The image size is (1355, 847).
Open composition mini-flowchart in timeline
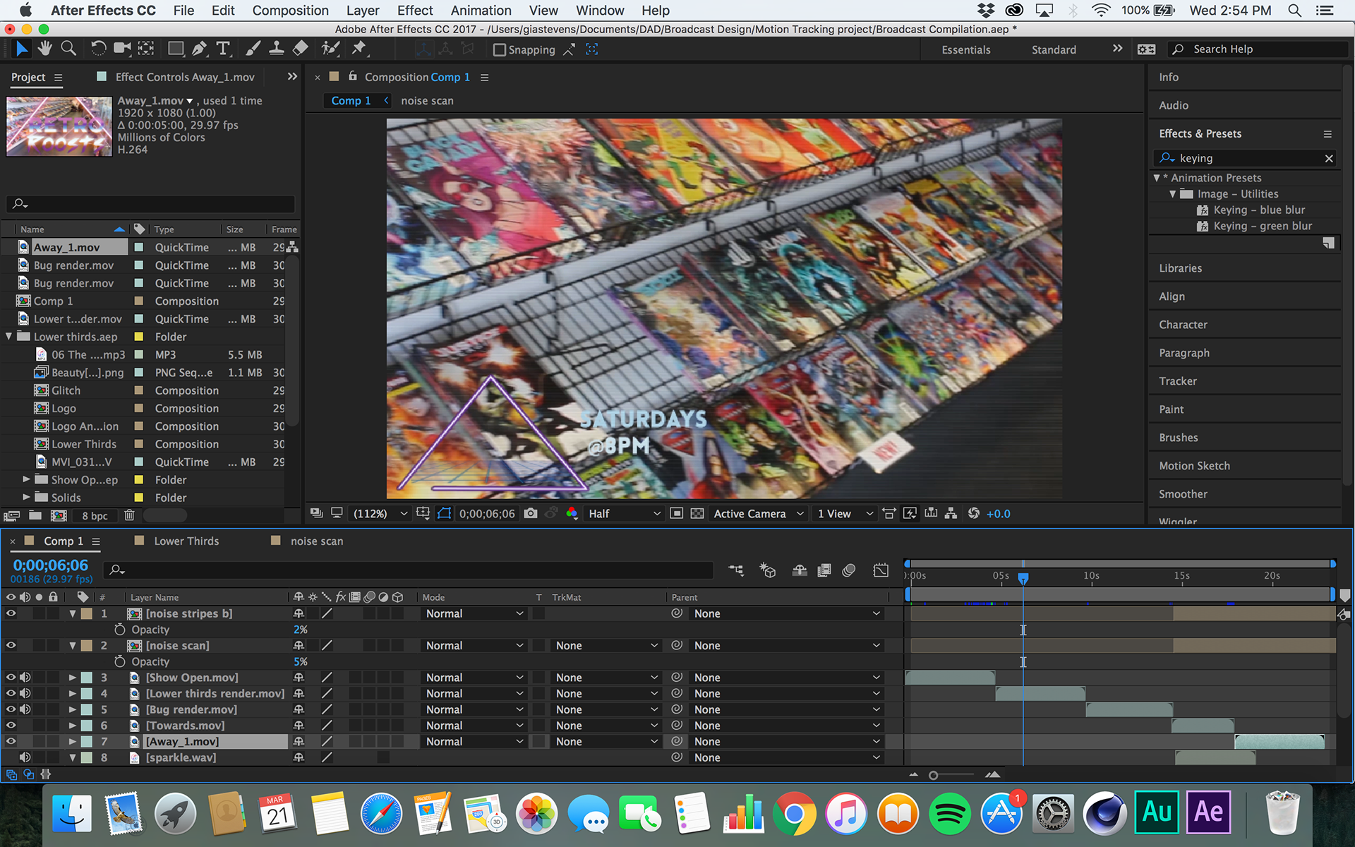point(736,570)
